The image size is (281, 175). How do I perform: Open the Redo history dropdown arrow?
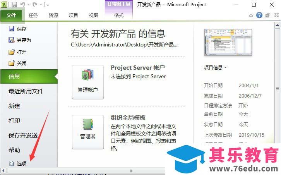(41, 5)
